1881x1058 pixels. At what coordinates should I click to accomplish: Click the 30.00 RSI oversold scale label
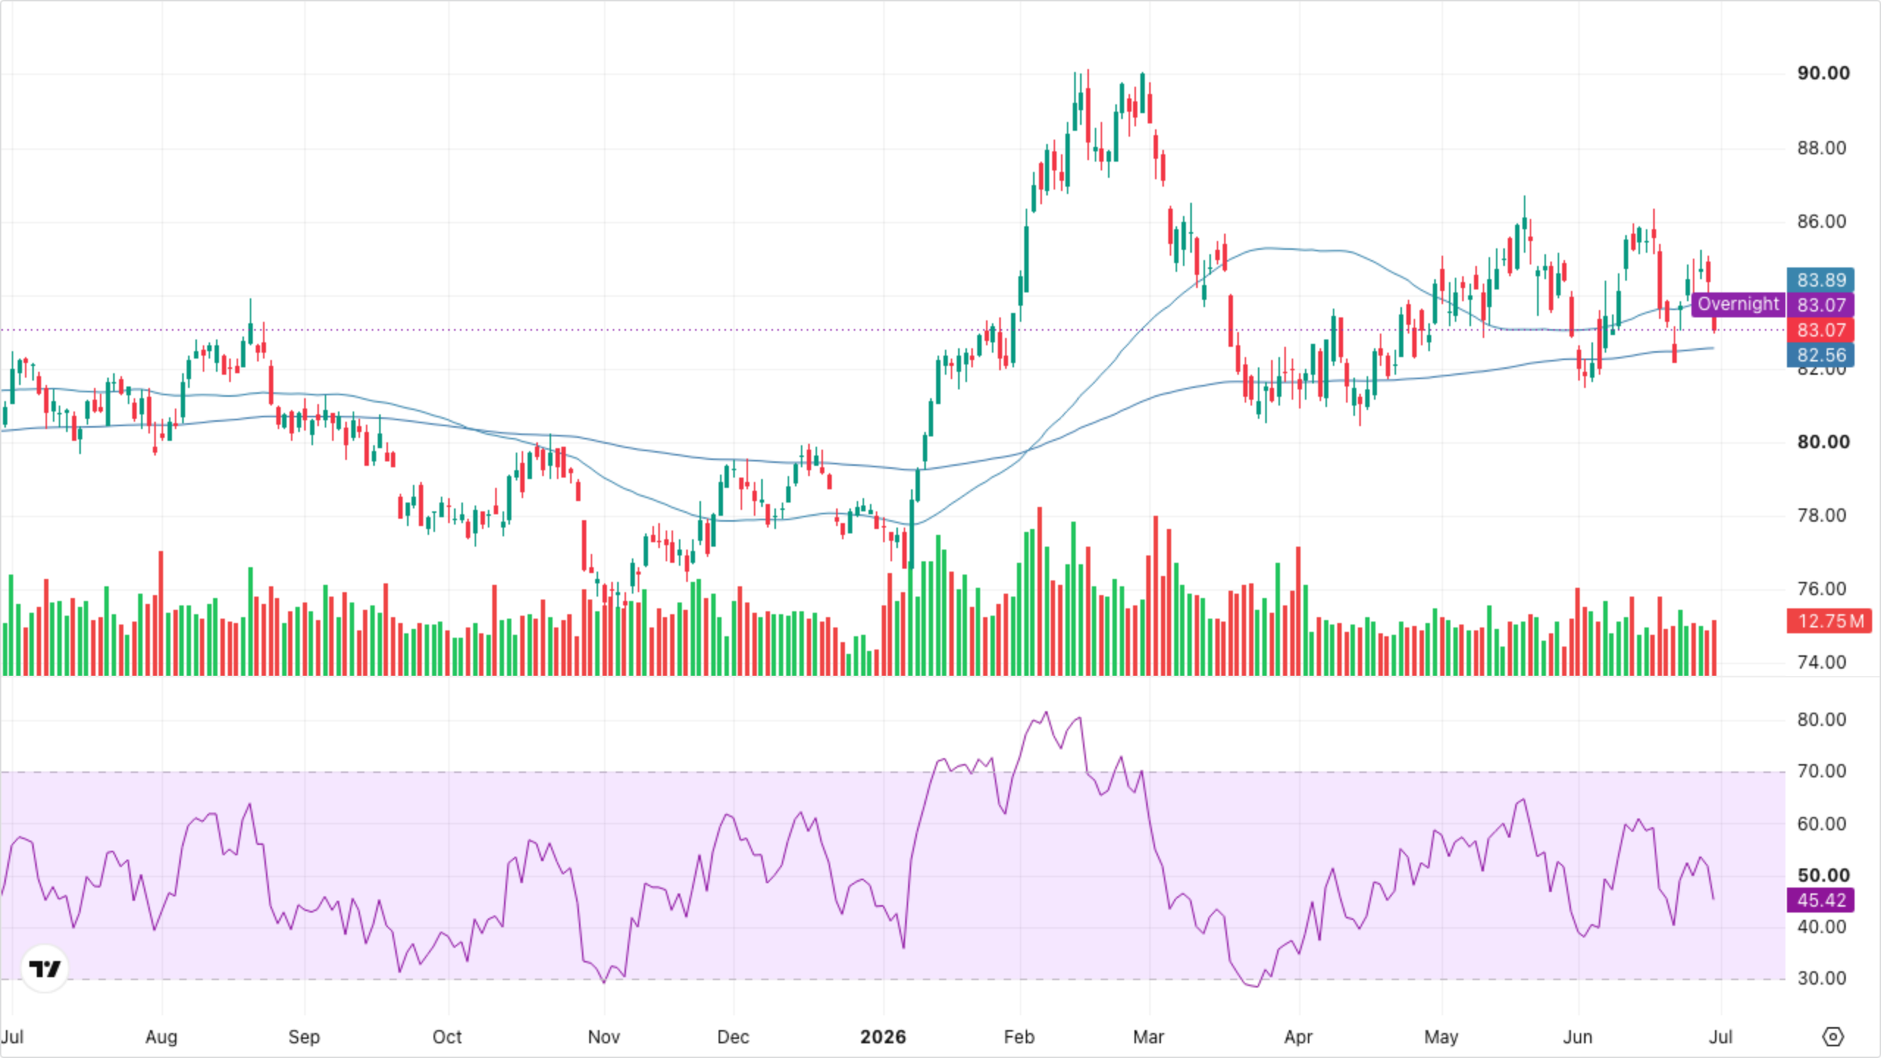[x=1821, y=978]
